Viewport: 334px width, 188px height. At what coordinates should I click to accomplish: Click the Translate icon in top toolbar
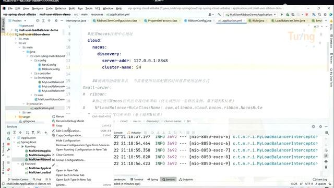click(x=314, y=15)
